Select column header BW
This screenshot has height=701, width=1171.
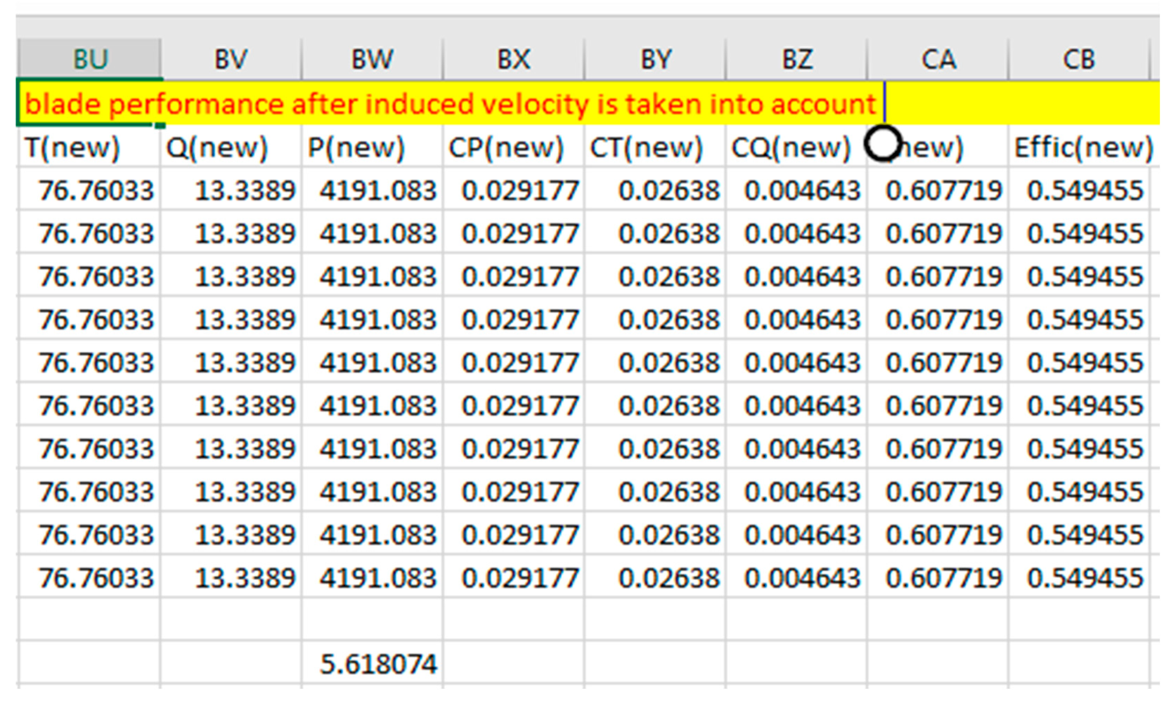click(372, 59)
